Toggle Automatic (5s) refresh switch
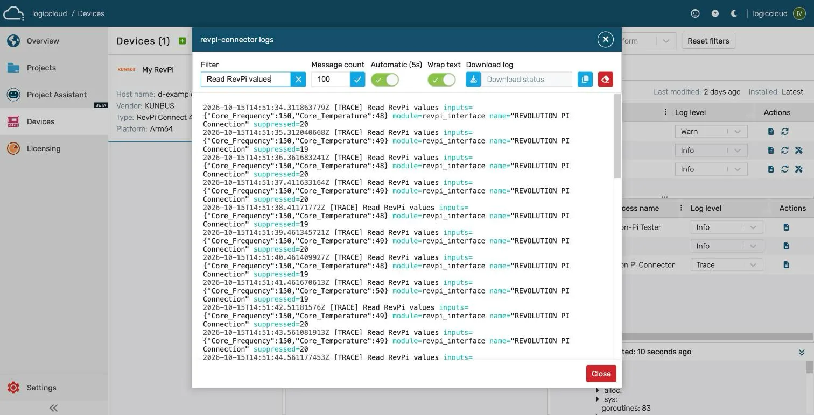The width and height of the screenshot is (814, 415). pyautogui.click(x=385, y=80)
